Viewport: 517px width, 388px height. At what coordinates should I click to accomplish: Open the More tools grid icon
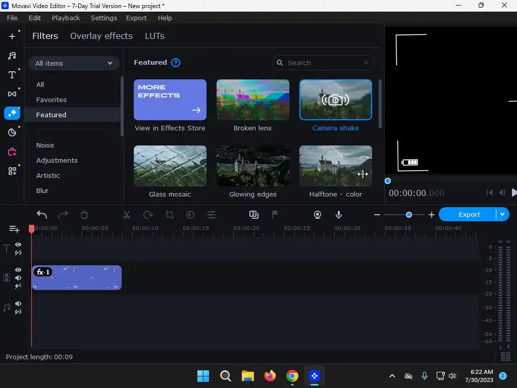(12, 171)
